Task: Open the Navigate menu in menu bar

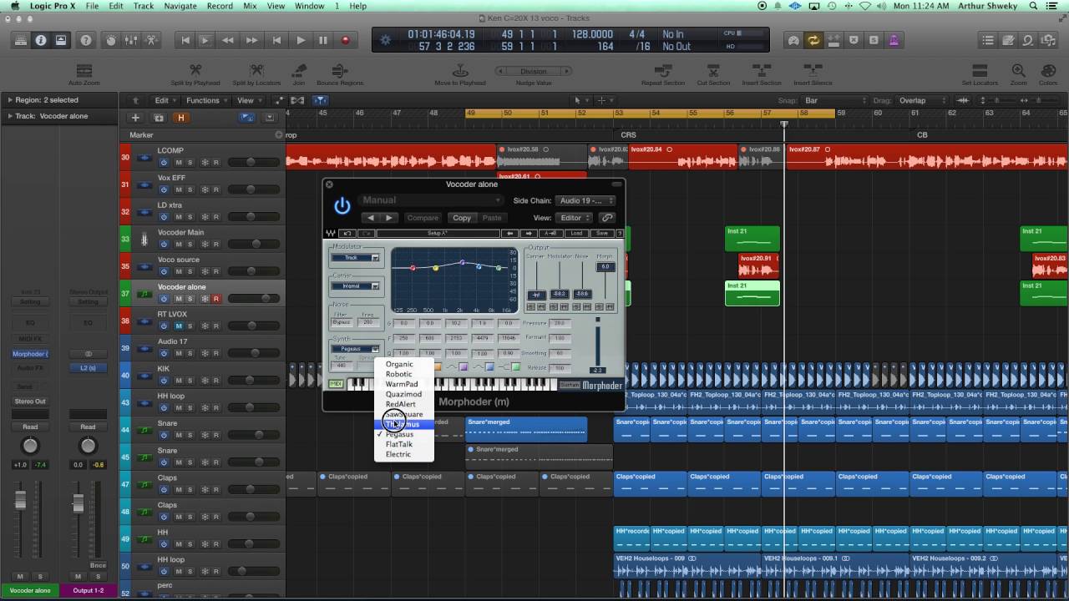Action: (x=180, y=6)
